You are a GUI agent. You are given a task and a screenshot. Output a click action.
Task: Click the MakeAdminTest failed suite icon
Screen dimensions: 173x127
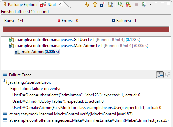(11, 46)
